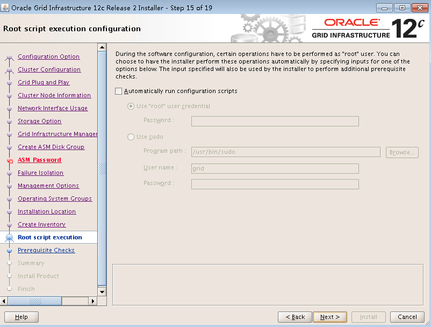Click the sudo User name field
431x327 pixels.
[x=275, y=168]
